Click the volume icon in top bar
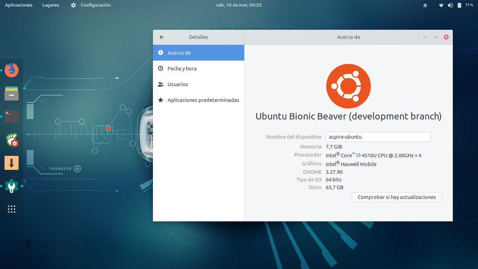Screen dimensions: 478x269 click(x=450, y=5)
